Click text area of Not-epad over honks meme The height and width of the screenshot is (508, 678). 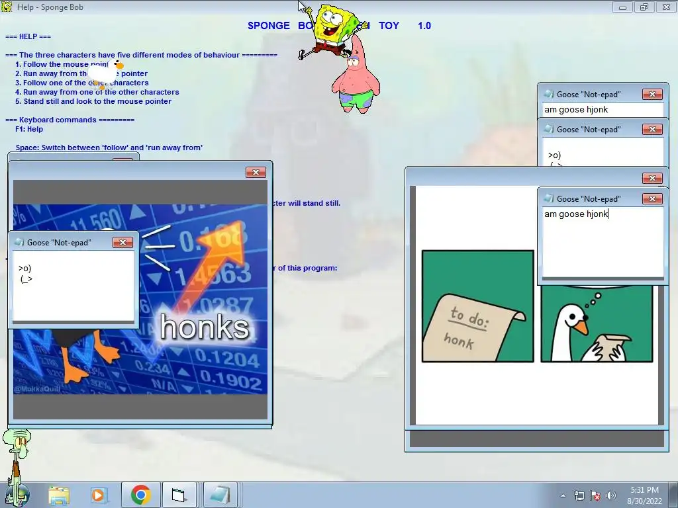(x=73, y=286)
